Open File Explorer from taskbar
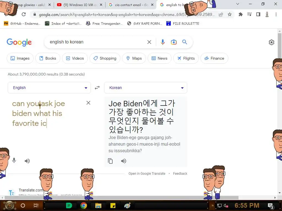The height and width of the screenshot is (211, 282). [98, 206]
